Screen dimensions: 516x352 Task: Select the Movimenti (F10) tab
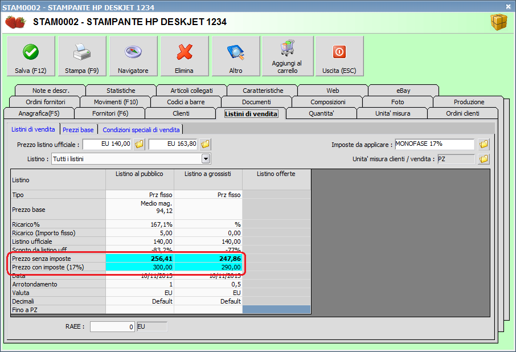[x=116, y=102]
